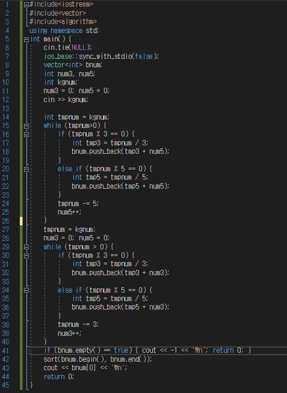Click the 'int kgnum;' declaration

pos(61,82)
